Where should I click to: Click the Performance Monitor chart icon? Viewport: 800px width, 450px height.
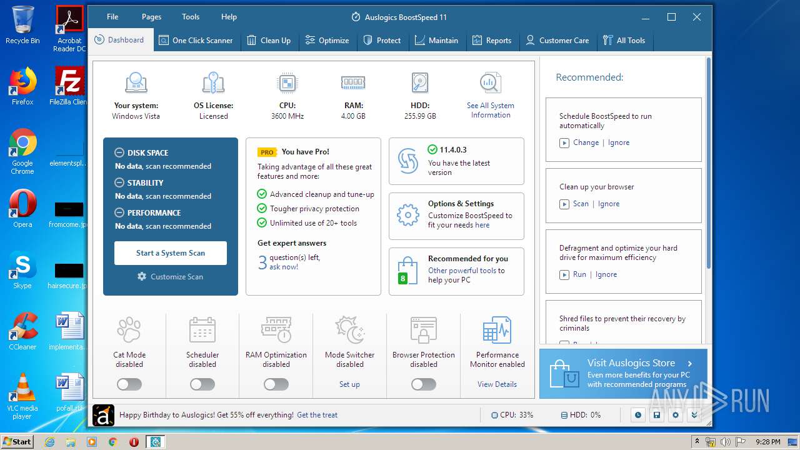coord(497,330)
